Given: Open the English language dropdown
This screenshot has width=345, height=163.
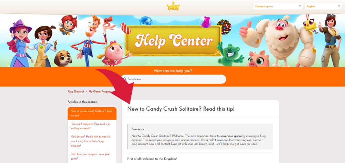Looking at the screenshot, I should [323, 6].
